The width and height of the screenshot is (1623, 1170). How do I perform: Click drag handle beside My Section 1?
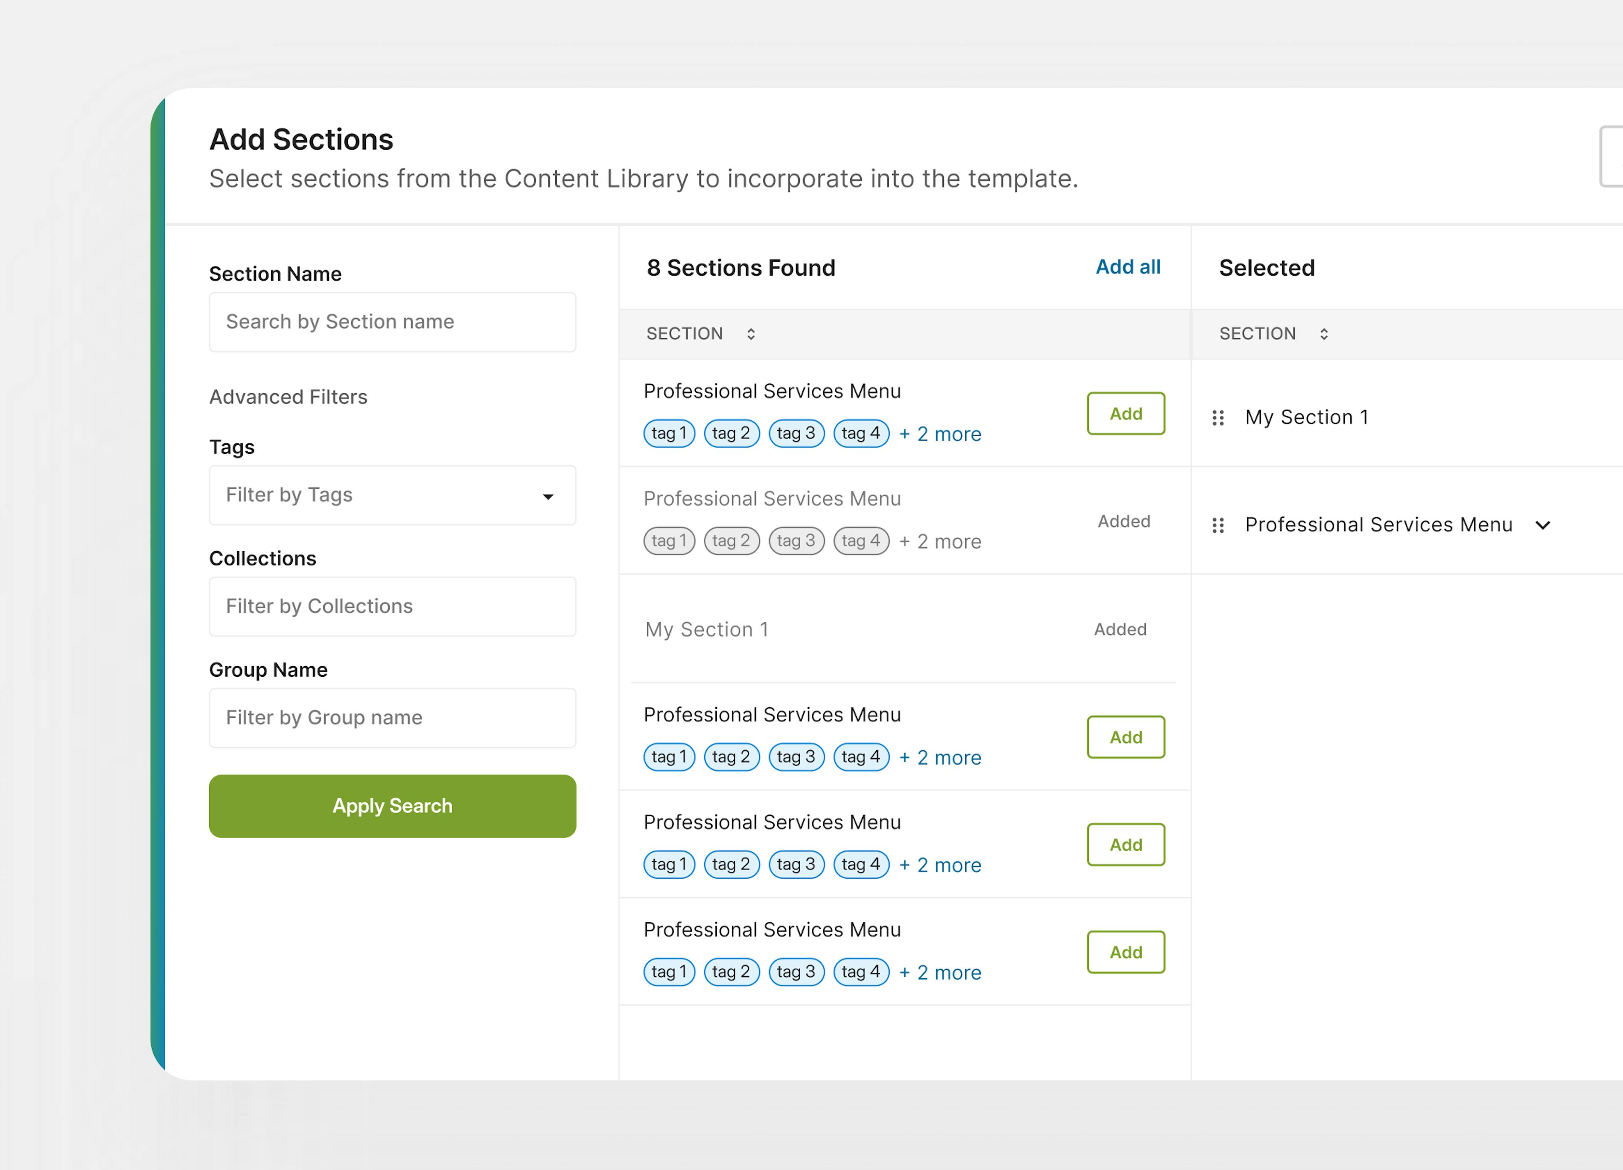pyautogui.click(x=1218, y=418)
